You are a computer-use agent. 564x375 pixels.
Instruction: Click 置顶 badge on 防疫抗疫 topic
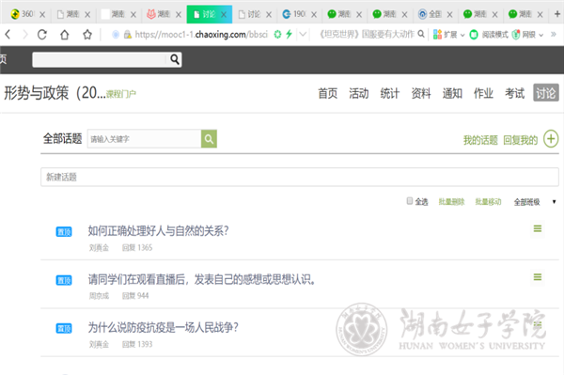tap(64, 328)
